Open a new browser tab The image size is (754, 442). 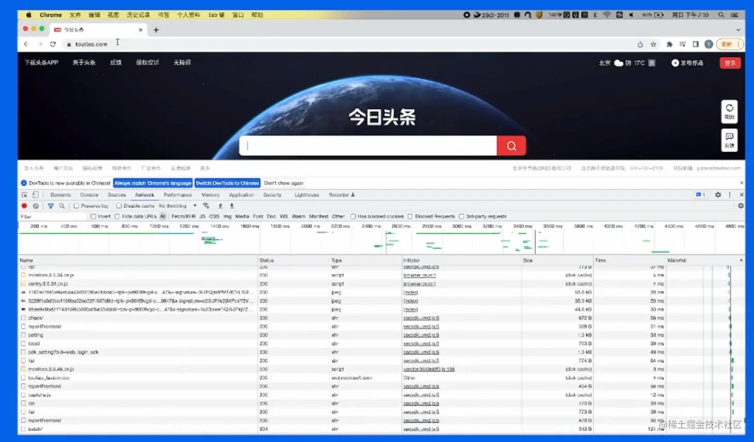(156, 30)
